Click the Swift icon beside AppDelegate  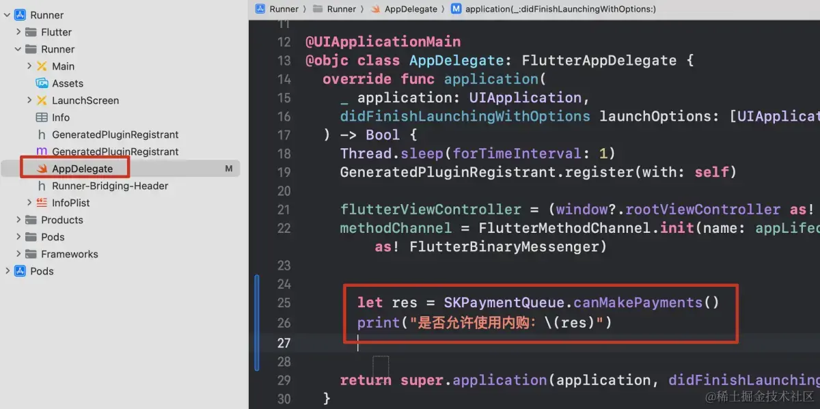coord(42,169)
